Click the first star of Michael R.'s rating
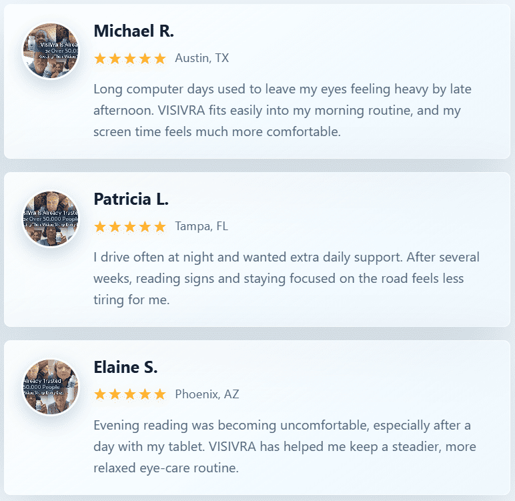This screenshot has width=515, height=501. (x=100, y=59)
